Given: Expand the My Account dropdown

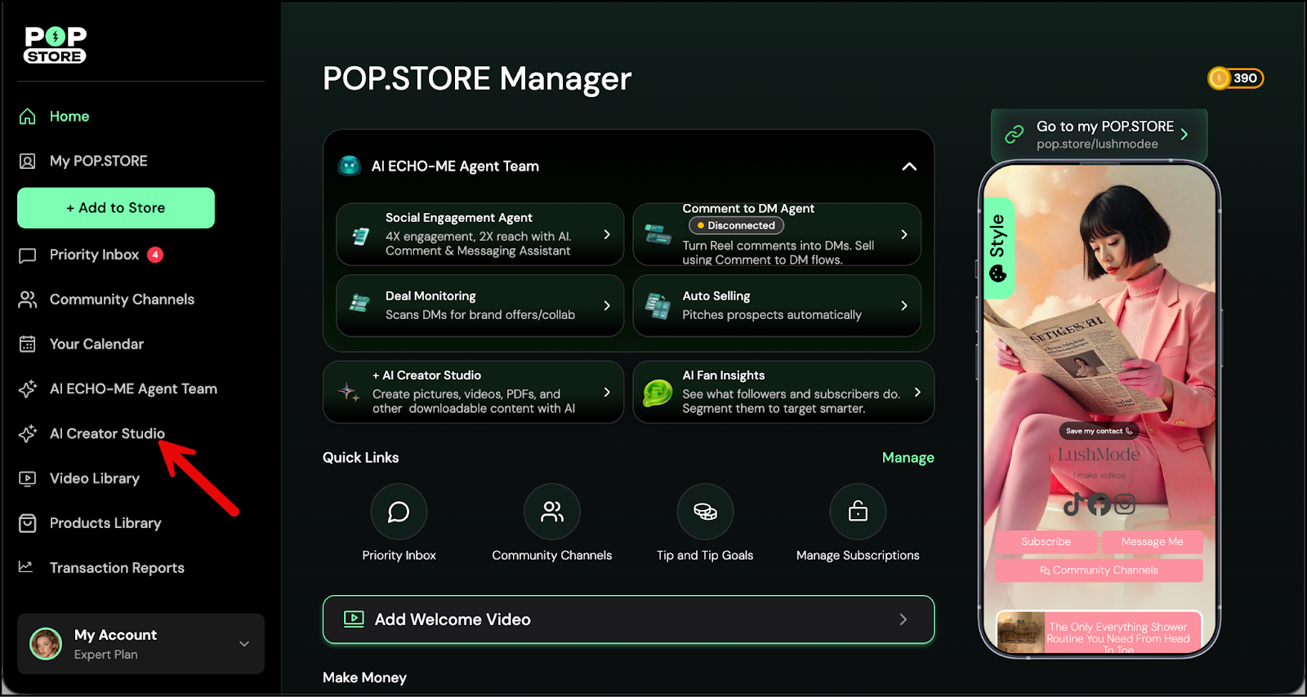Looking at the screenshot, I should (x=244, y=644).
